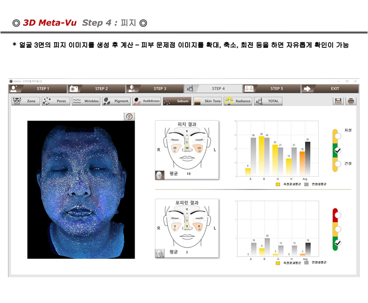The width and height of the screenshot is (368, 303).
Task: Open the Pigment analysis view
Action: click(116, 101)
